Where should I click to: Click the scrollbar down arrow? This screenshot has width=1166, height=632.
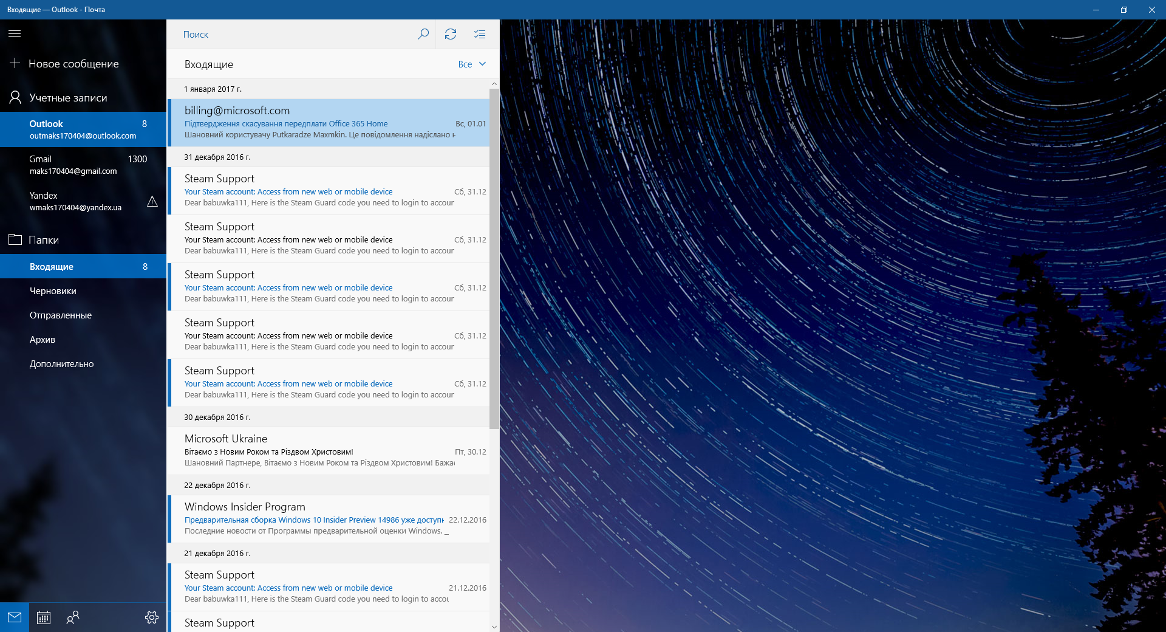[x=494, y=627]
